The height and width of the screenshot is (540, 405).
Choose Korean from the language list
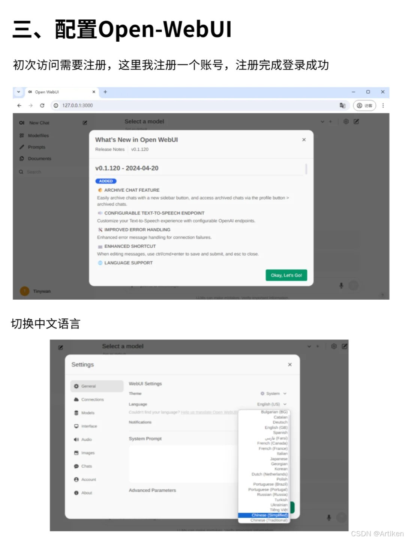[264, 469]
